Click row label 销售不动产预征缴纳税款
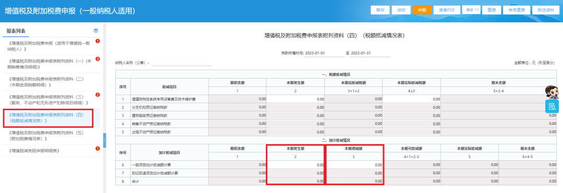Image resolution: width=563 pixels, height=193 pixels. [x=152, y=123]
